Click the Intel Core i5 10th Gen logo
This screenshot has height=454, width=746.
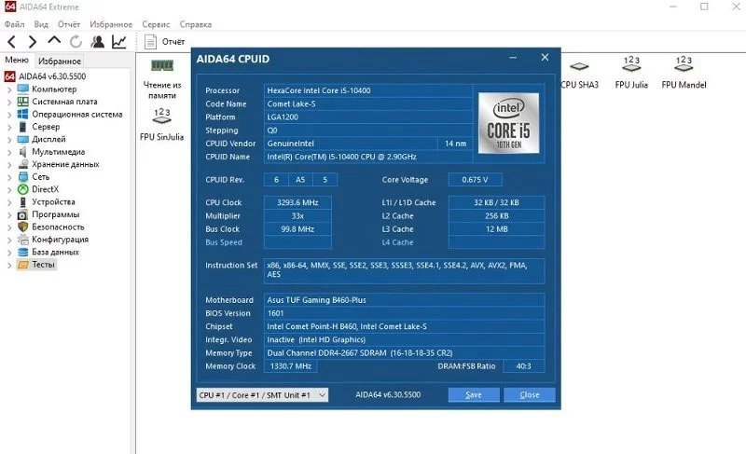pyautogui.click(x=508, y=123)
